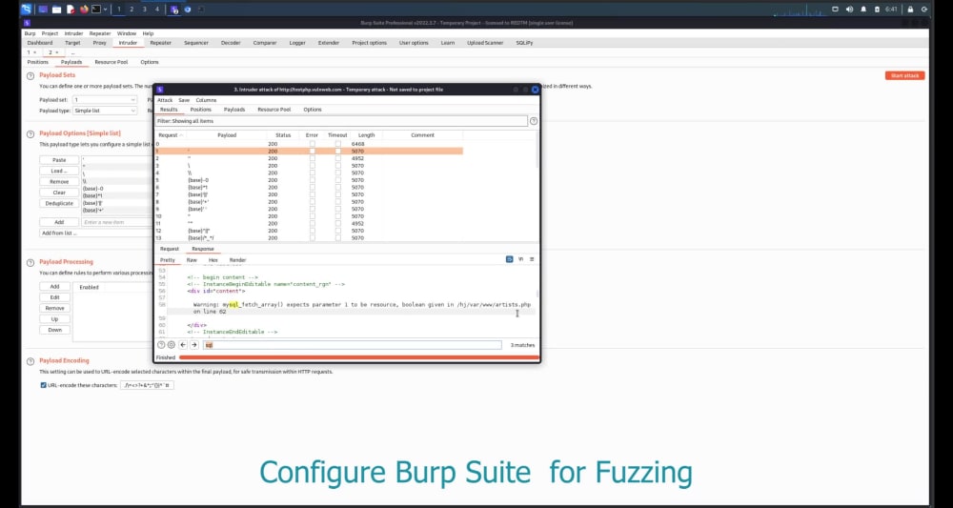Toggle Error checkbox for request 0
This screenshot has height=508, width=953.
313,144
